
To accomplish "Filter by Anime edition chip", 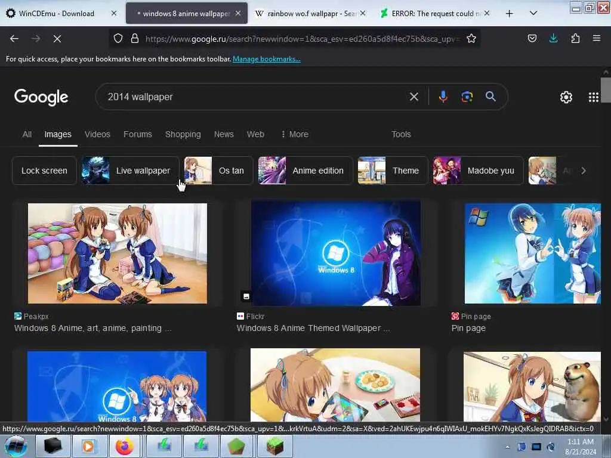I will coord(305,171).
